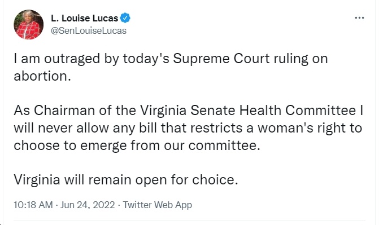Open the Twitter Web App source link

tap(158, 205)
